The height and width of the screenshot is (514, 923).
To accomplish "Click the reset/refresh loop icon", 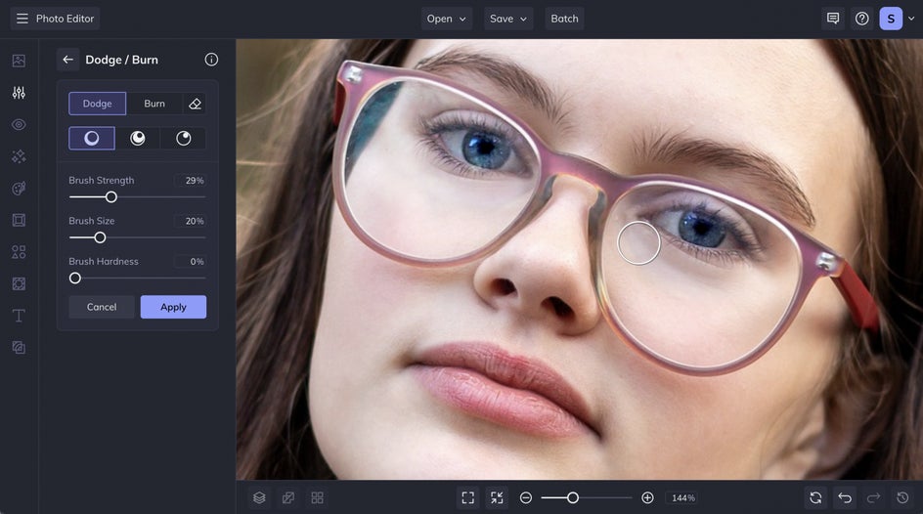I will [x=815, y=498].
